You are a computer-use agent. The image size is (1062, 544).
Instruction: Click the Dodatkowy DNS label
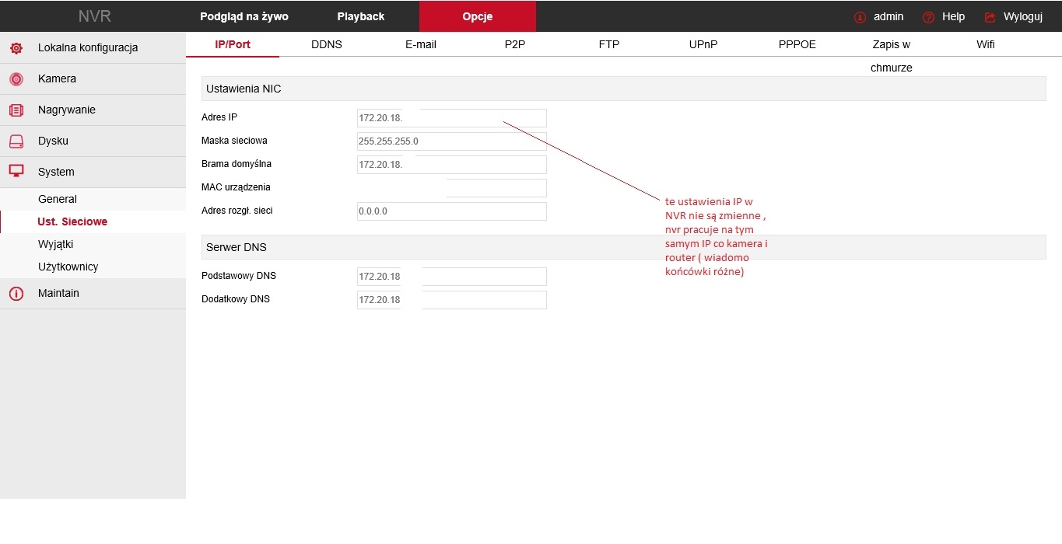(x=236, y=299)
